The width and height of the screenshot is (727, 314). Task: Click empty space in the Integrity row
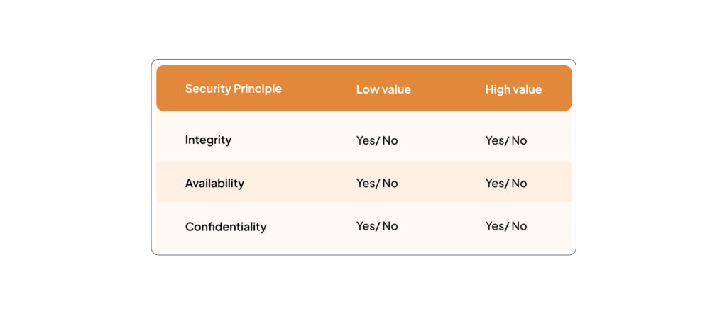297,139
